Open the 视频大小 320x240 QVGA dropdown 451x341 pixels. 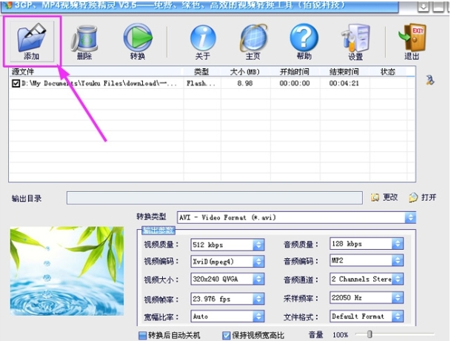pos(258,279)
